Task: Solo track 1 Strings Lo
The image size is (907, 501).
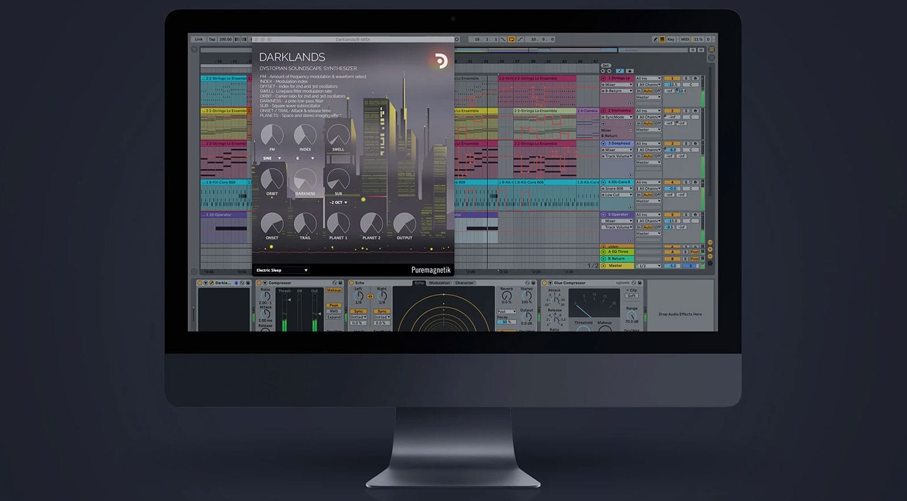Action: (686, 78)
